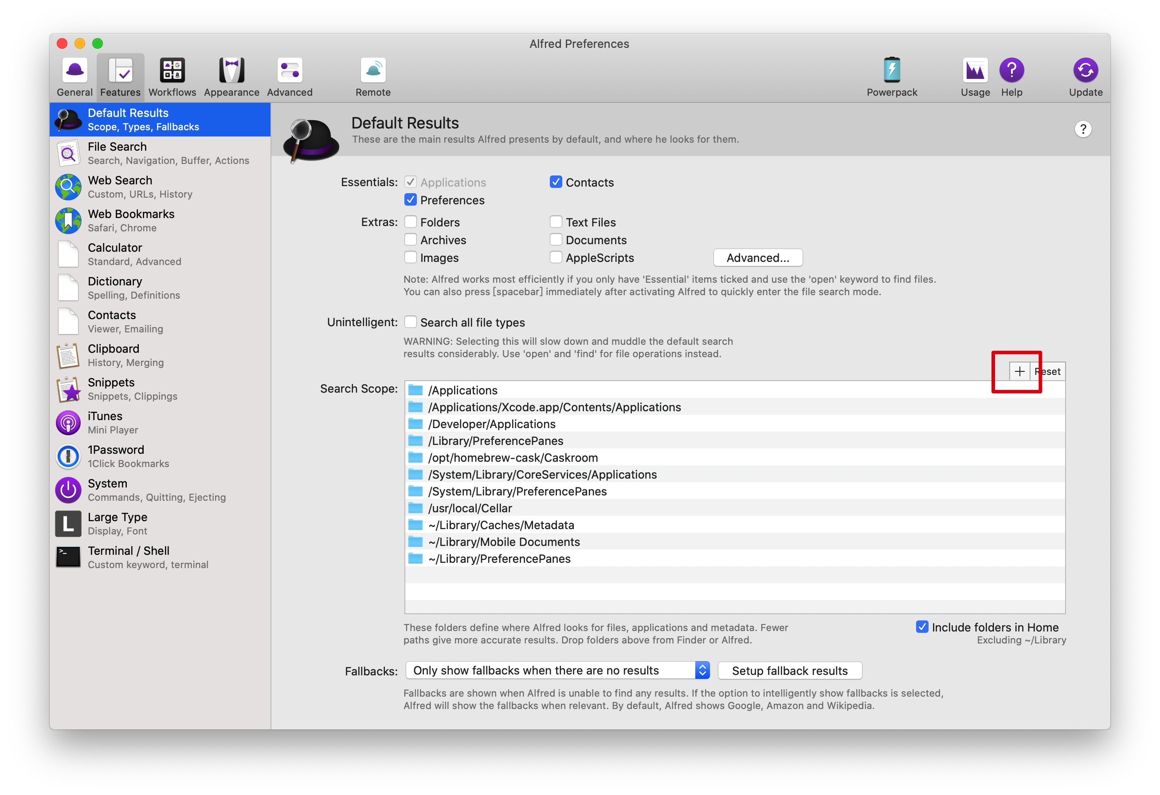Enable the Text Files checkbox
The height and width of the screenshot is (795, 1160).
coord(556,222)
